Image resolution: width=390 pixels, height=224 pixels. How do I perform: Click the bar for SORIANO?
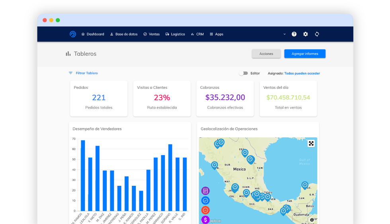coord(170,177)
